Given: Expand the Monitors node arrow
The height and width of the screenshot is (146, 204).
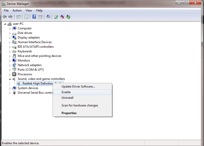Looking at the screenshot, I should point(10,61).
